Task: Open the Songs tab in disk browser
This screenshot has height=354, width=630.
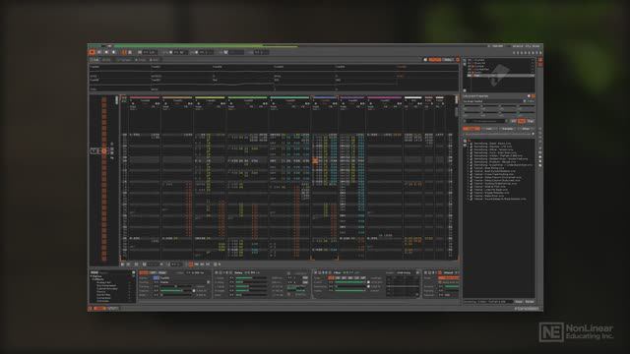Action: [x=472, y=129]
